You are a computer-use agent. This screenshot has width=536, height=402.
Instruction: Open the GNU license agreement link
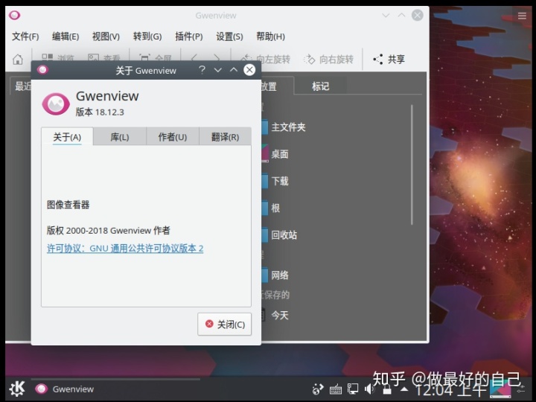coord(125,248)
